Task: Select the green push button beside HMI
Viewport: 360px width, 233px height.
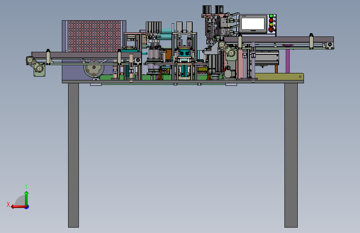Action: coord(271,16)
